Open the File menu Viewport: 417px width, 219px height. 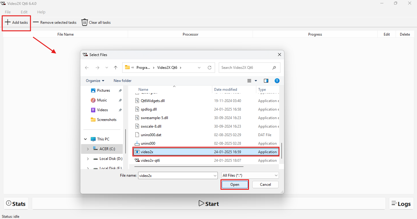[8, 12]
